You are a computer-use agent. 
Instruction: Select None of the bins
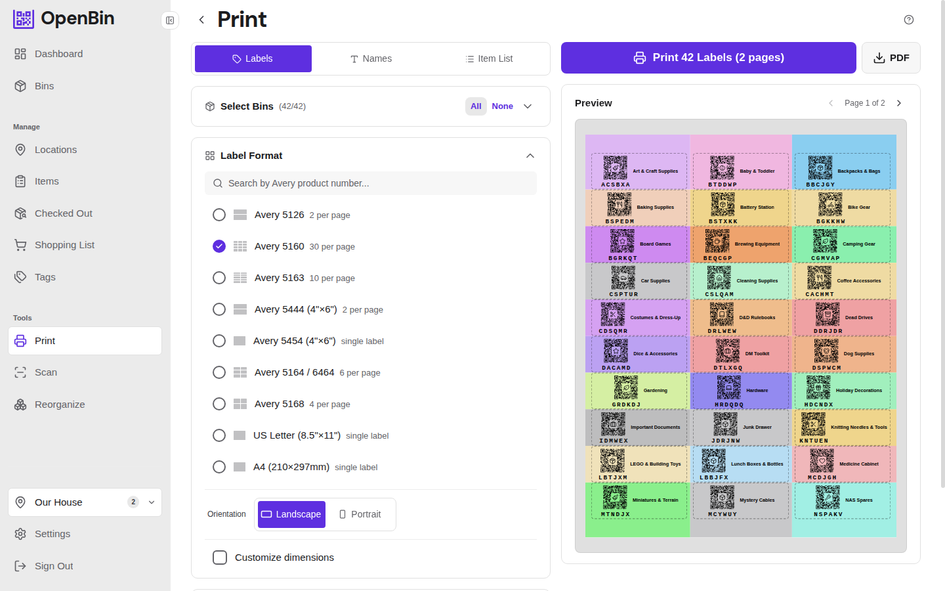point(503,106)
